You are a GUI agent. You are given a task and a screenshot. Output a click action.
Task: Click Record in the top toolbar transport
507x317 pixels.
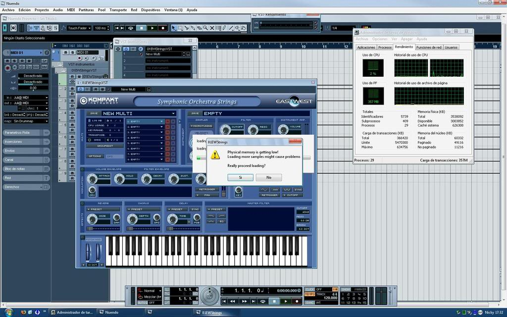(163, 28)
